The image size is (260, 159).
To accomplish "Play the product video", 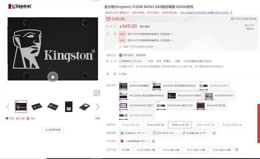I will point(52,77).
